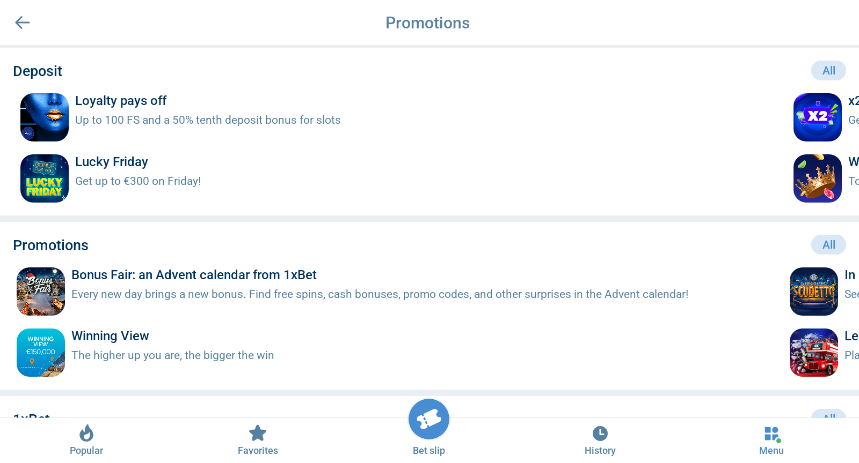
Task: Select the Lucky Friday offer title
Action: coord(112,162)
